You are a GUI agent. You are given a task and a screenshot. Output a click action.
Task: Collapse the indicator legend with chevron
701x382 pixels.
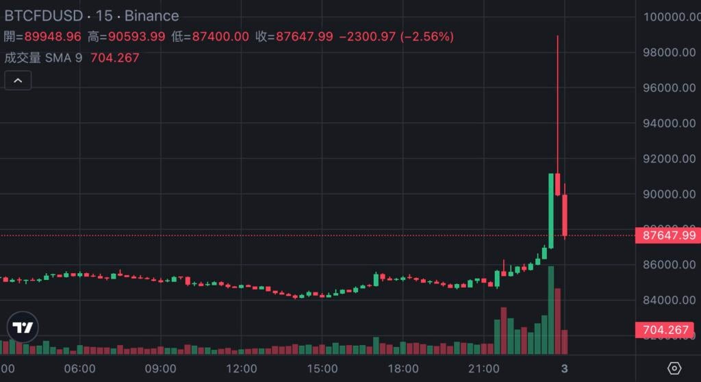[x=18, y=81]
